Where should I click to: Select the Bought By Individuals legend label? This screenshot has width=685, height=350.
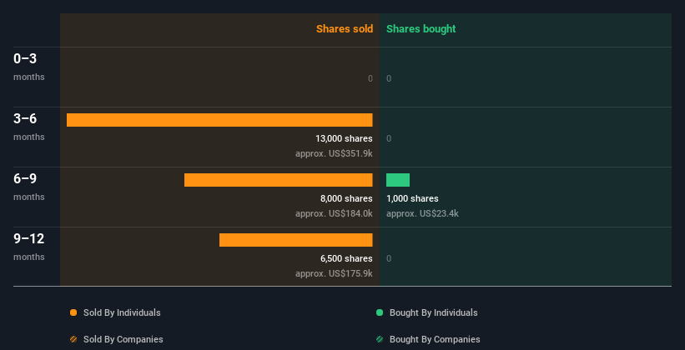[433, 312]
